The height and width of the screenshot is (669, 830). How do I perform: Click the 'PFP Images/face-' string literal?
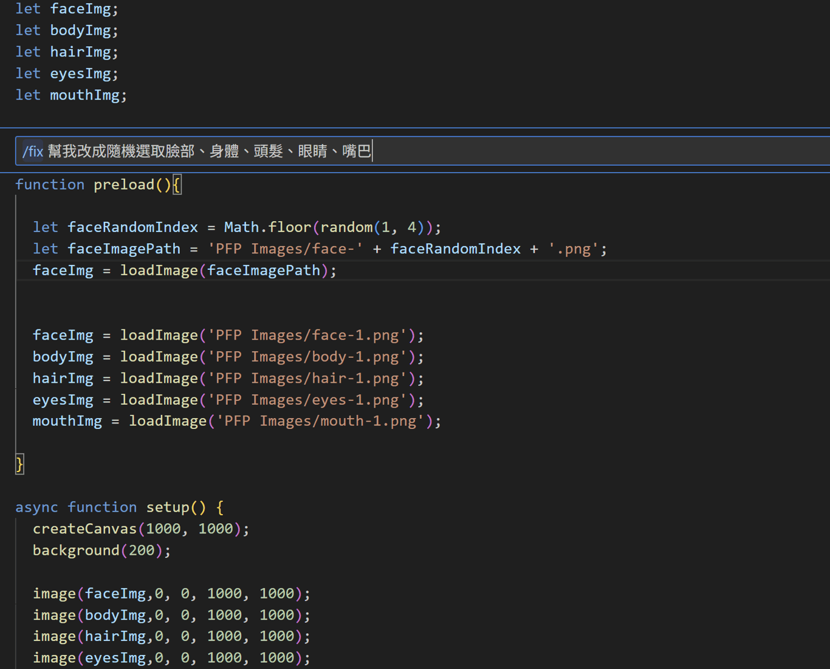click(286, 249)
